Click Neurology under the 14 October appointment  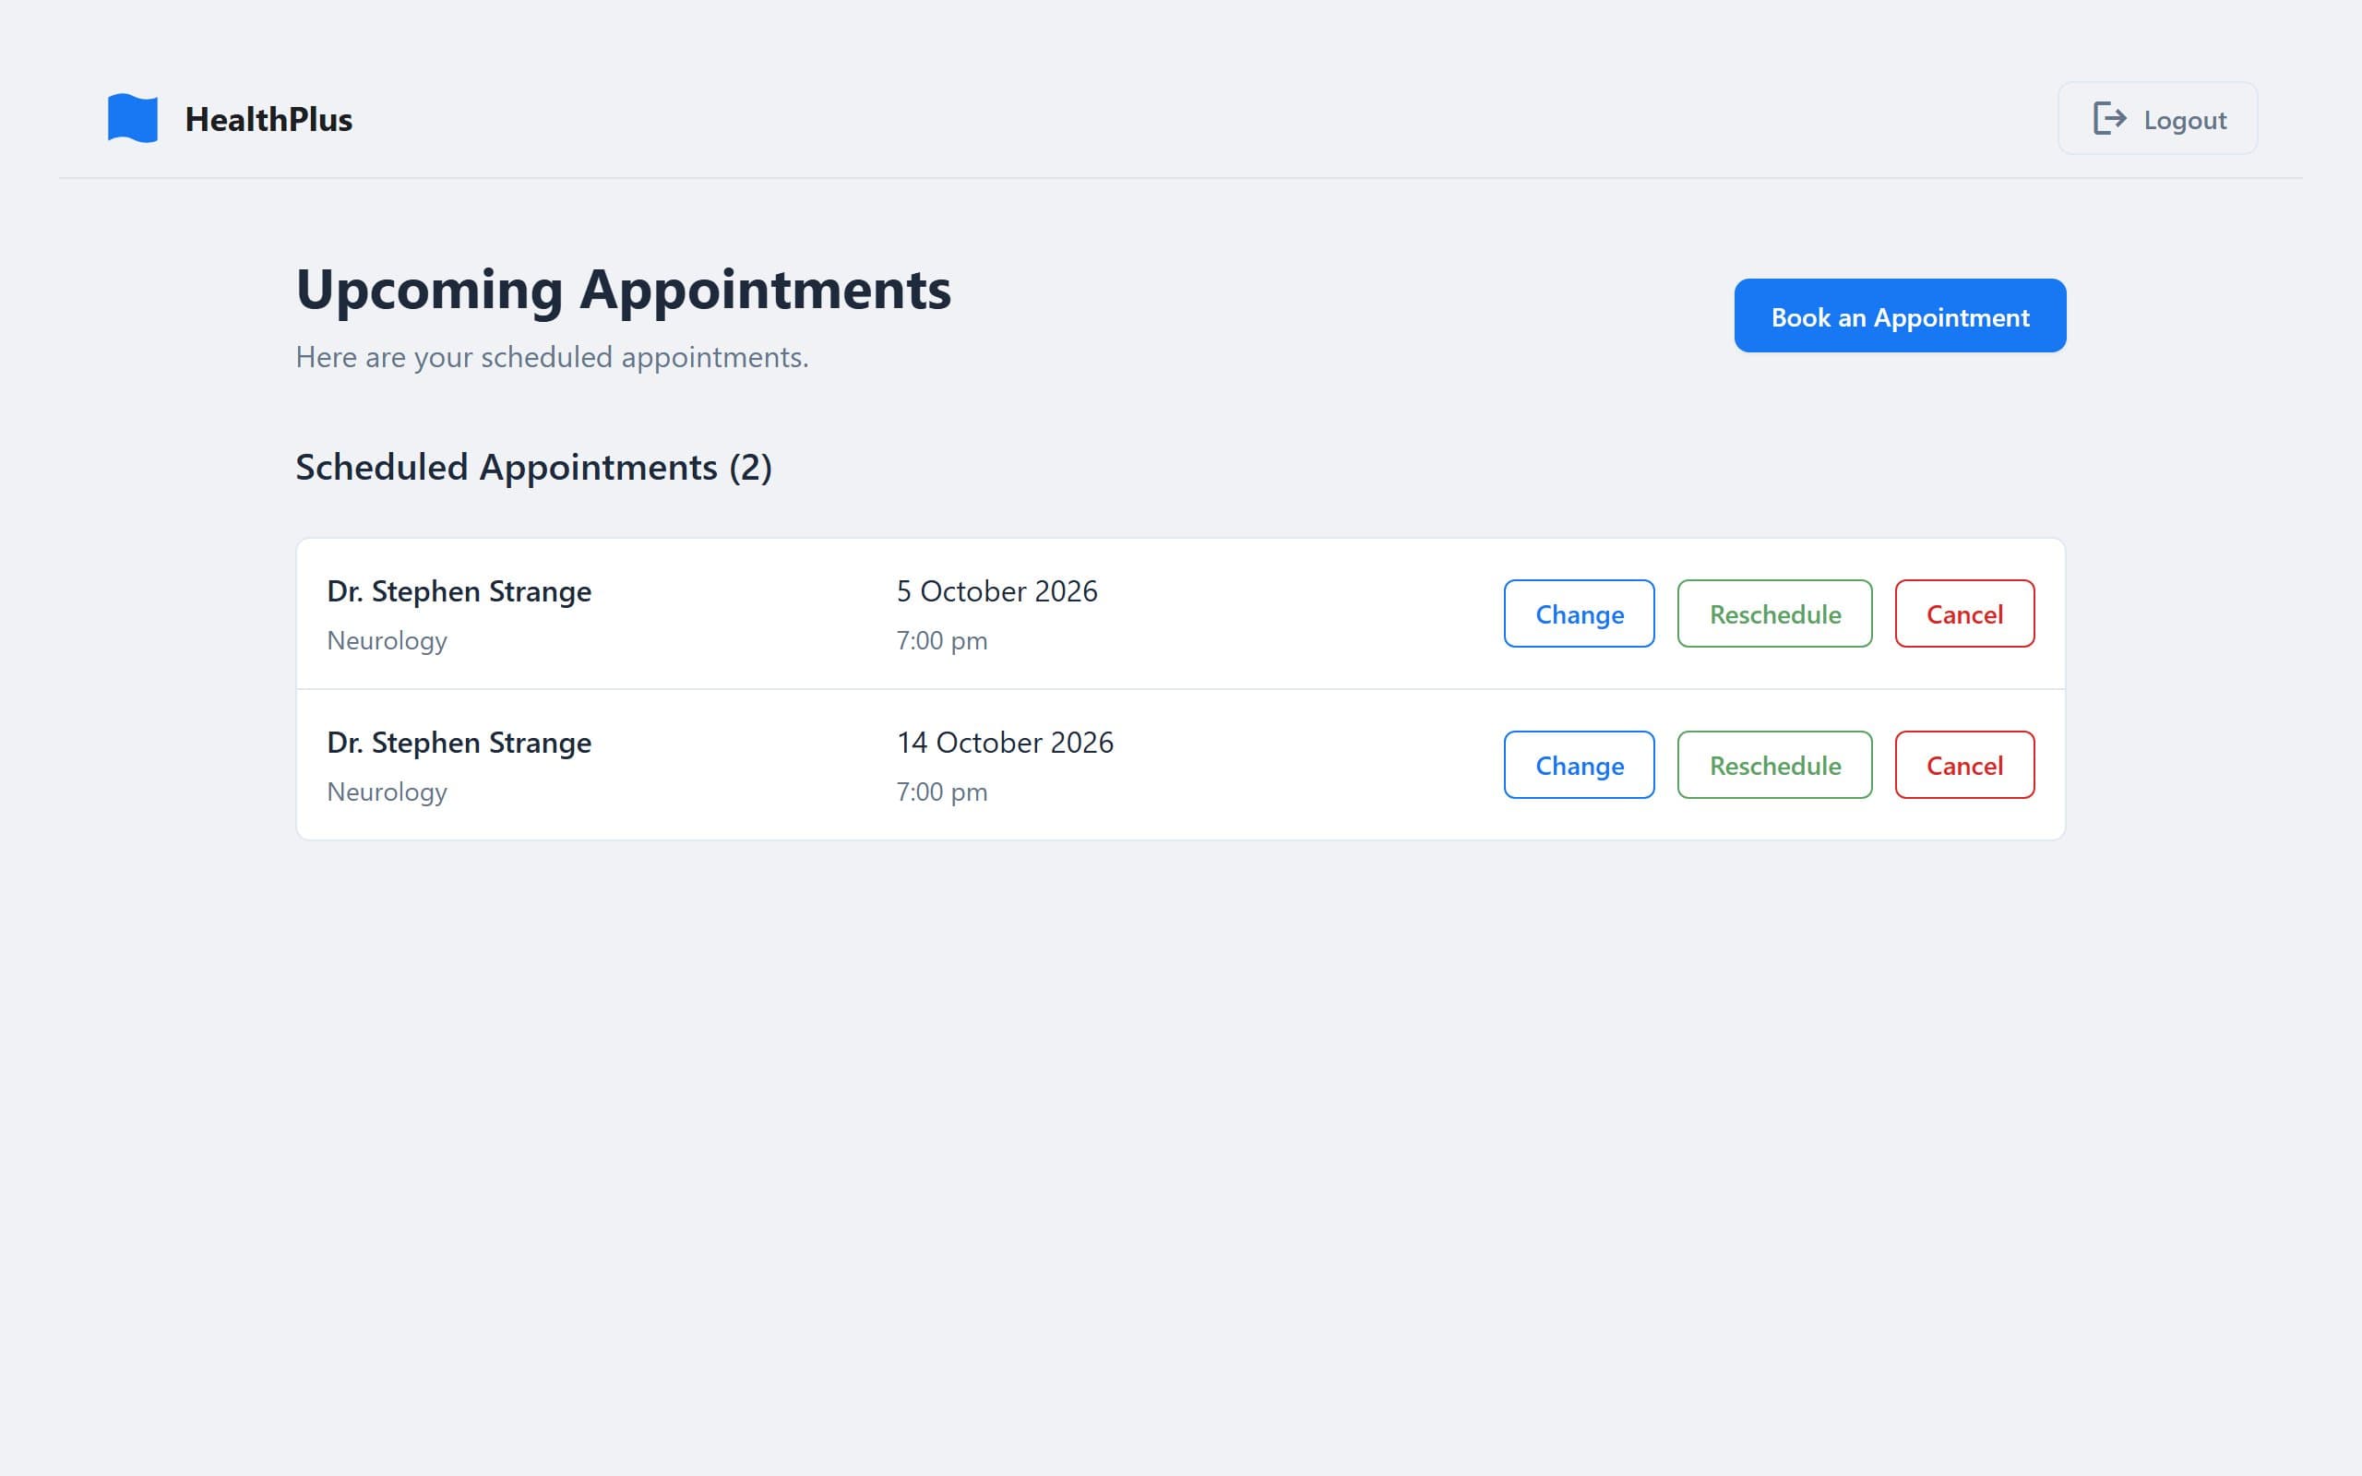tap(387, 792)
